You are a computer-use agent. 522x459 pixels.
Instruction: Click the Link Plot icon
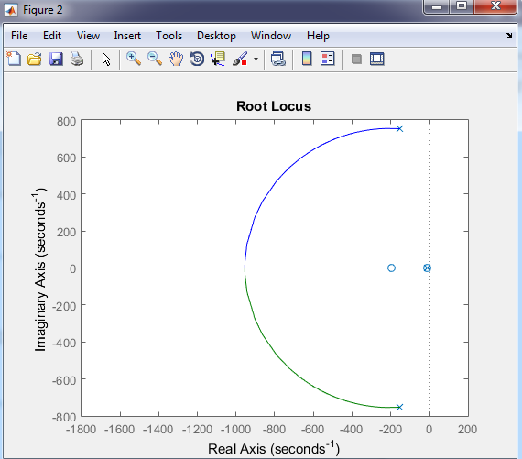[x=278, y=59]
